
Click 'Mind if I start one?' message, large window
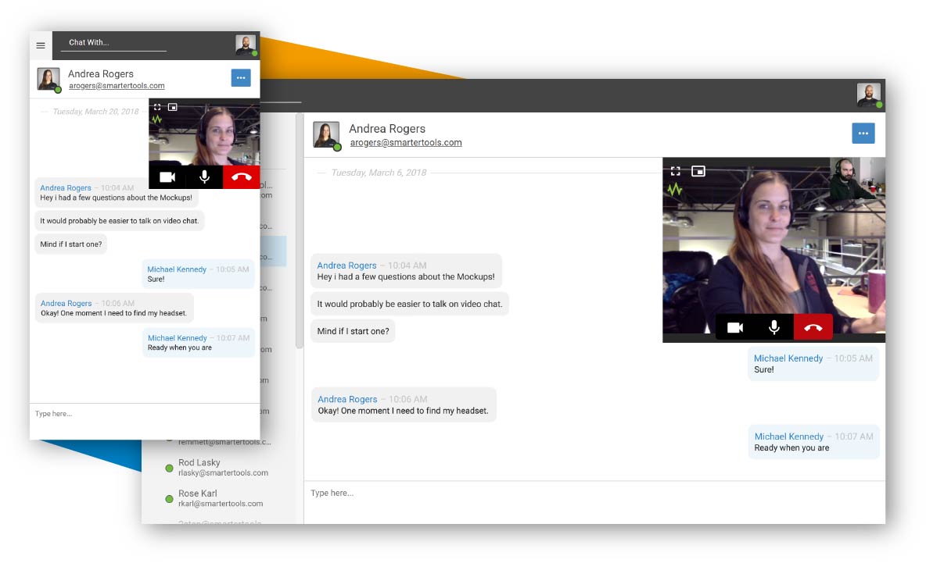(x=354, y=331)
